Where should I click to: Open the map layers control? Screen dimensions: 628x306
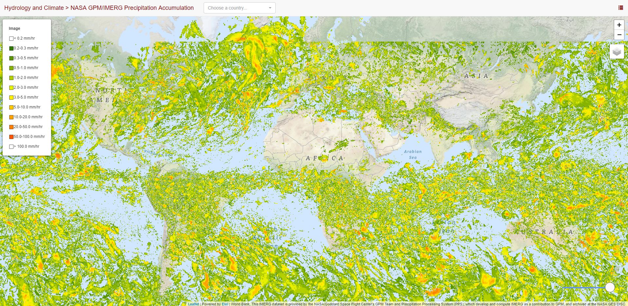tap(617, 52)
